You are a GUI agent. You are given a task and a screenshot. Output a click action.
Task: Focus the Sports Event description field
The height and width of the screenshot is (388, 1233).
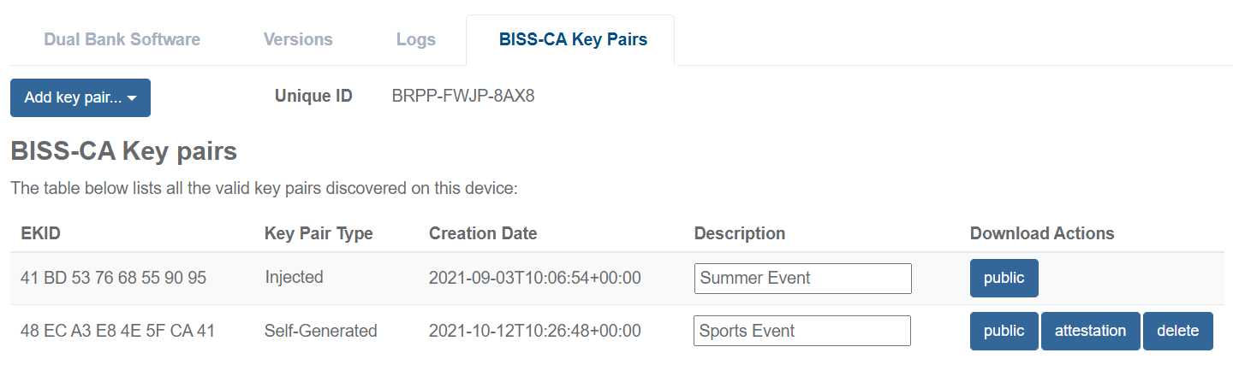(801, 331)
